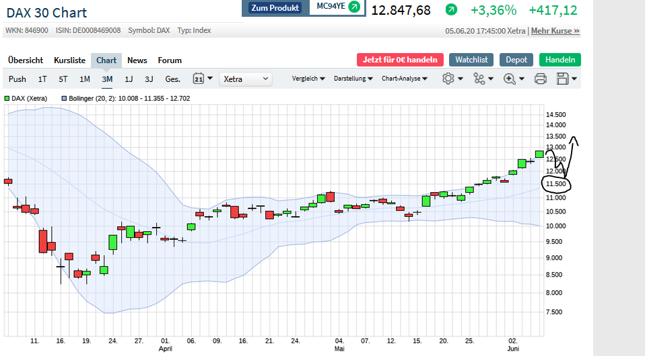Expand the Chart-Analyse dropdown

point(405,79)
